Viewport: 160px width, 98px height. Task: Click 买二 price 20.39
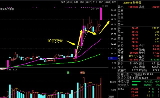tap(135, 32)
